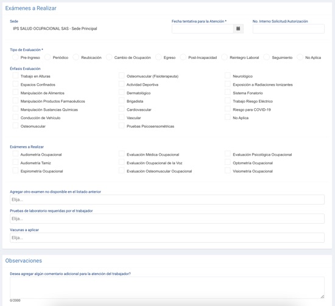Click the No. Interno Solicitud/Autorización field
The image size is (335, 306).
[289, 29]
